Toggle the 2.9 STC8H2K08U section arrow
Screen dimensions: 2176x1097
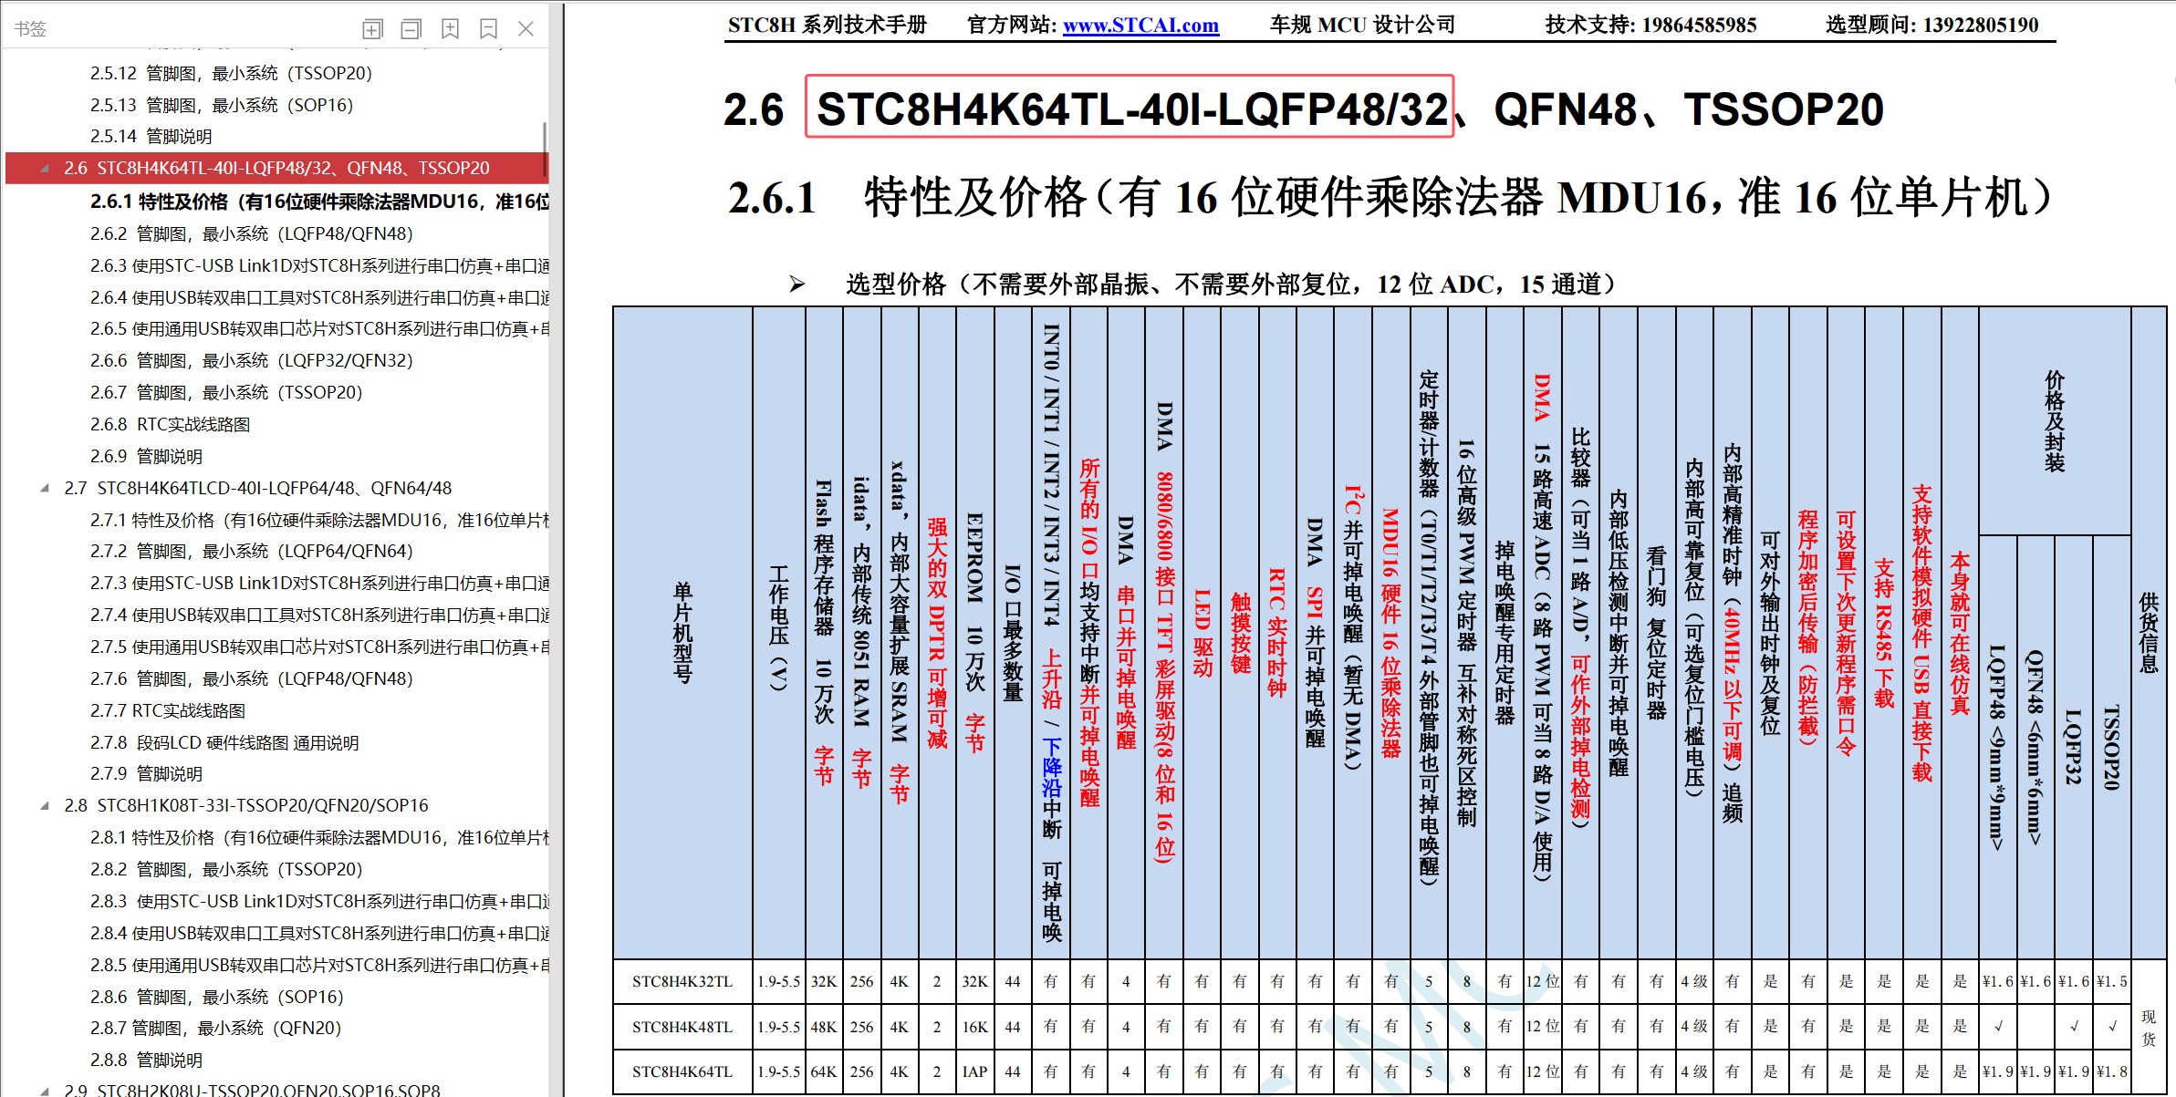pyautogui.click(x=45, y=1091)
